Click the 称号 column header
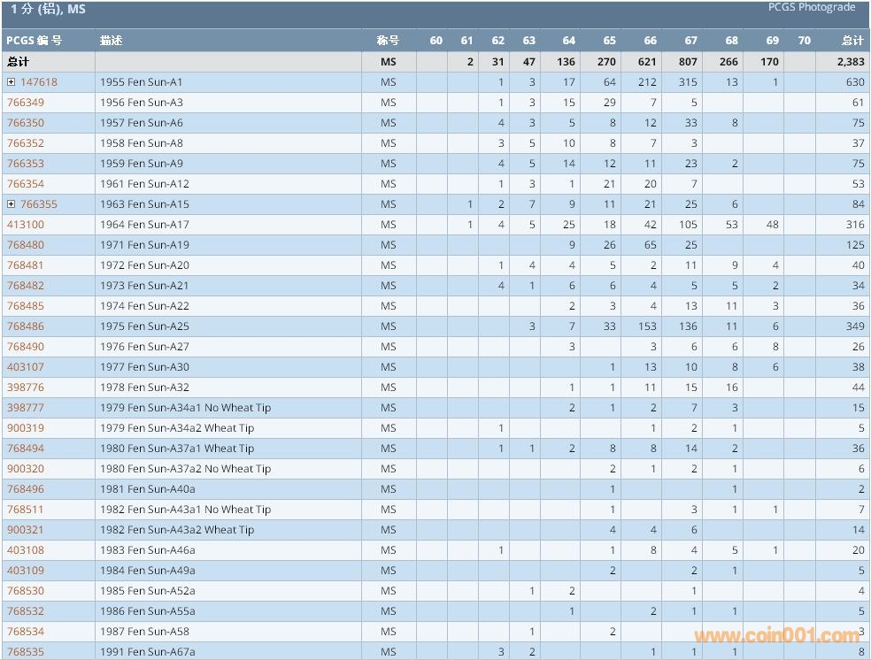This screenshot has height=660, width=871. [x=388, y=41]
